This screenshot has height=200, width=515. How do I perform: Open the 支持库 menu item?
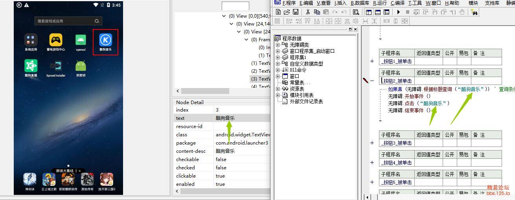click(492, 3)
